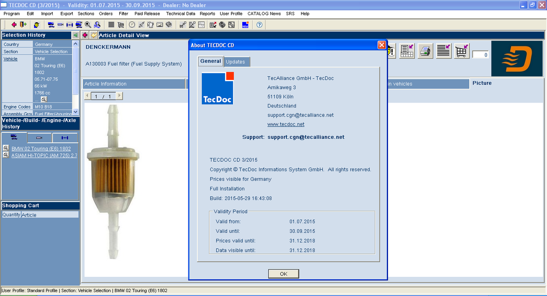Open the CATALOG News menu
547x296 pixels.
coord(264,14)
